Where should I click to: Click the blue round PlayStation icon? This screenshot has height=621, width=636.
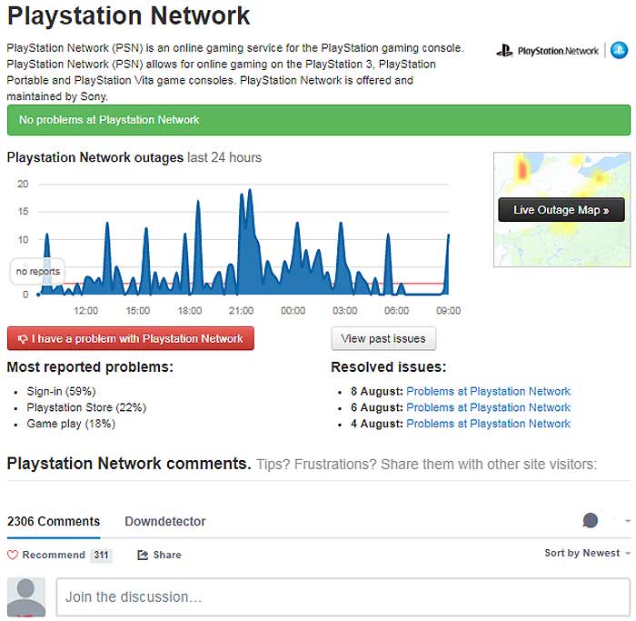(619, 50)
